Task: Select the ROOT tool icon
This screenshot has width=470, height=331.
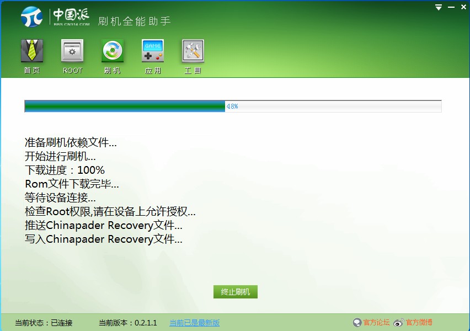Action: click(72, 51)
